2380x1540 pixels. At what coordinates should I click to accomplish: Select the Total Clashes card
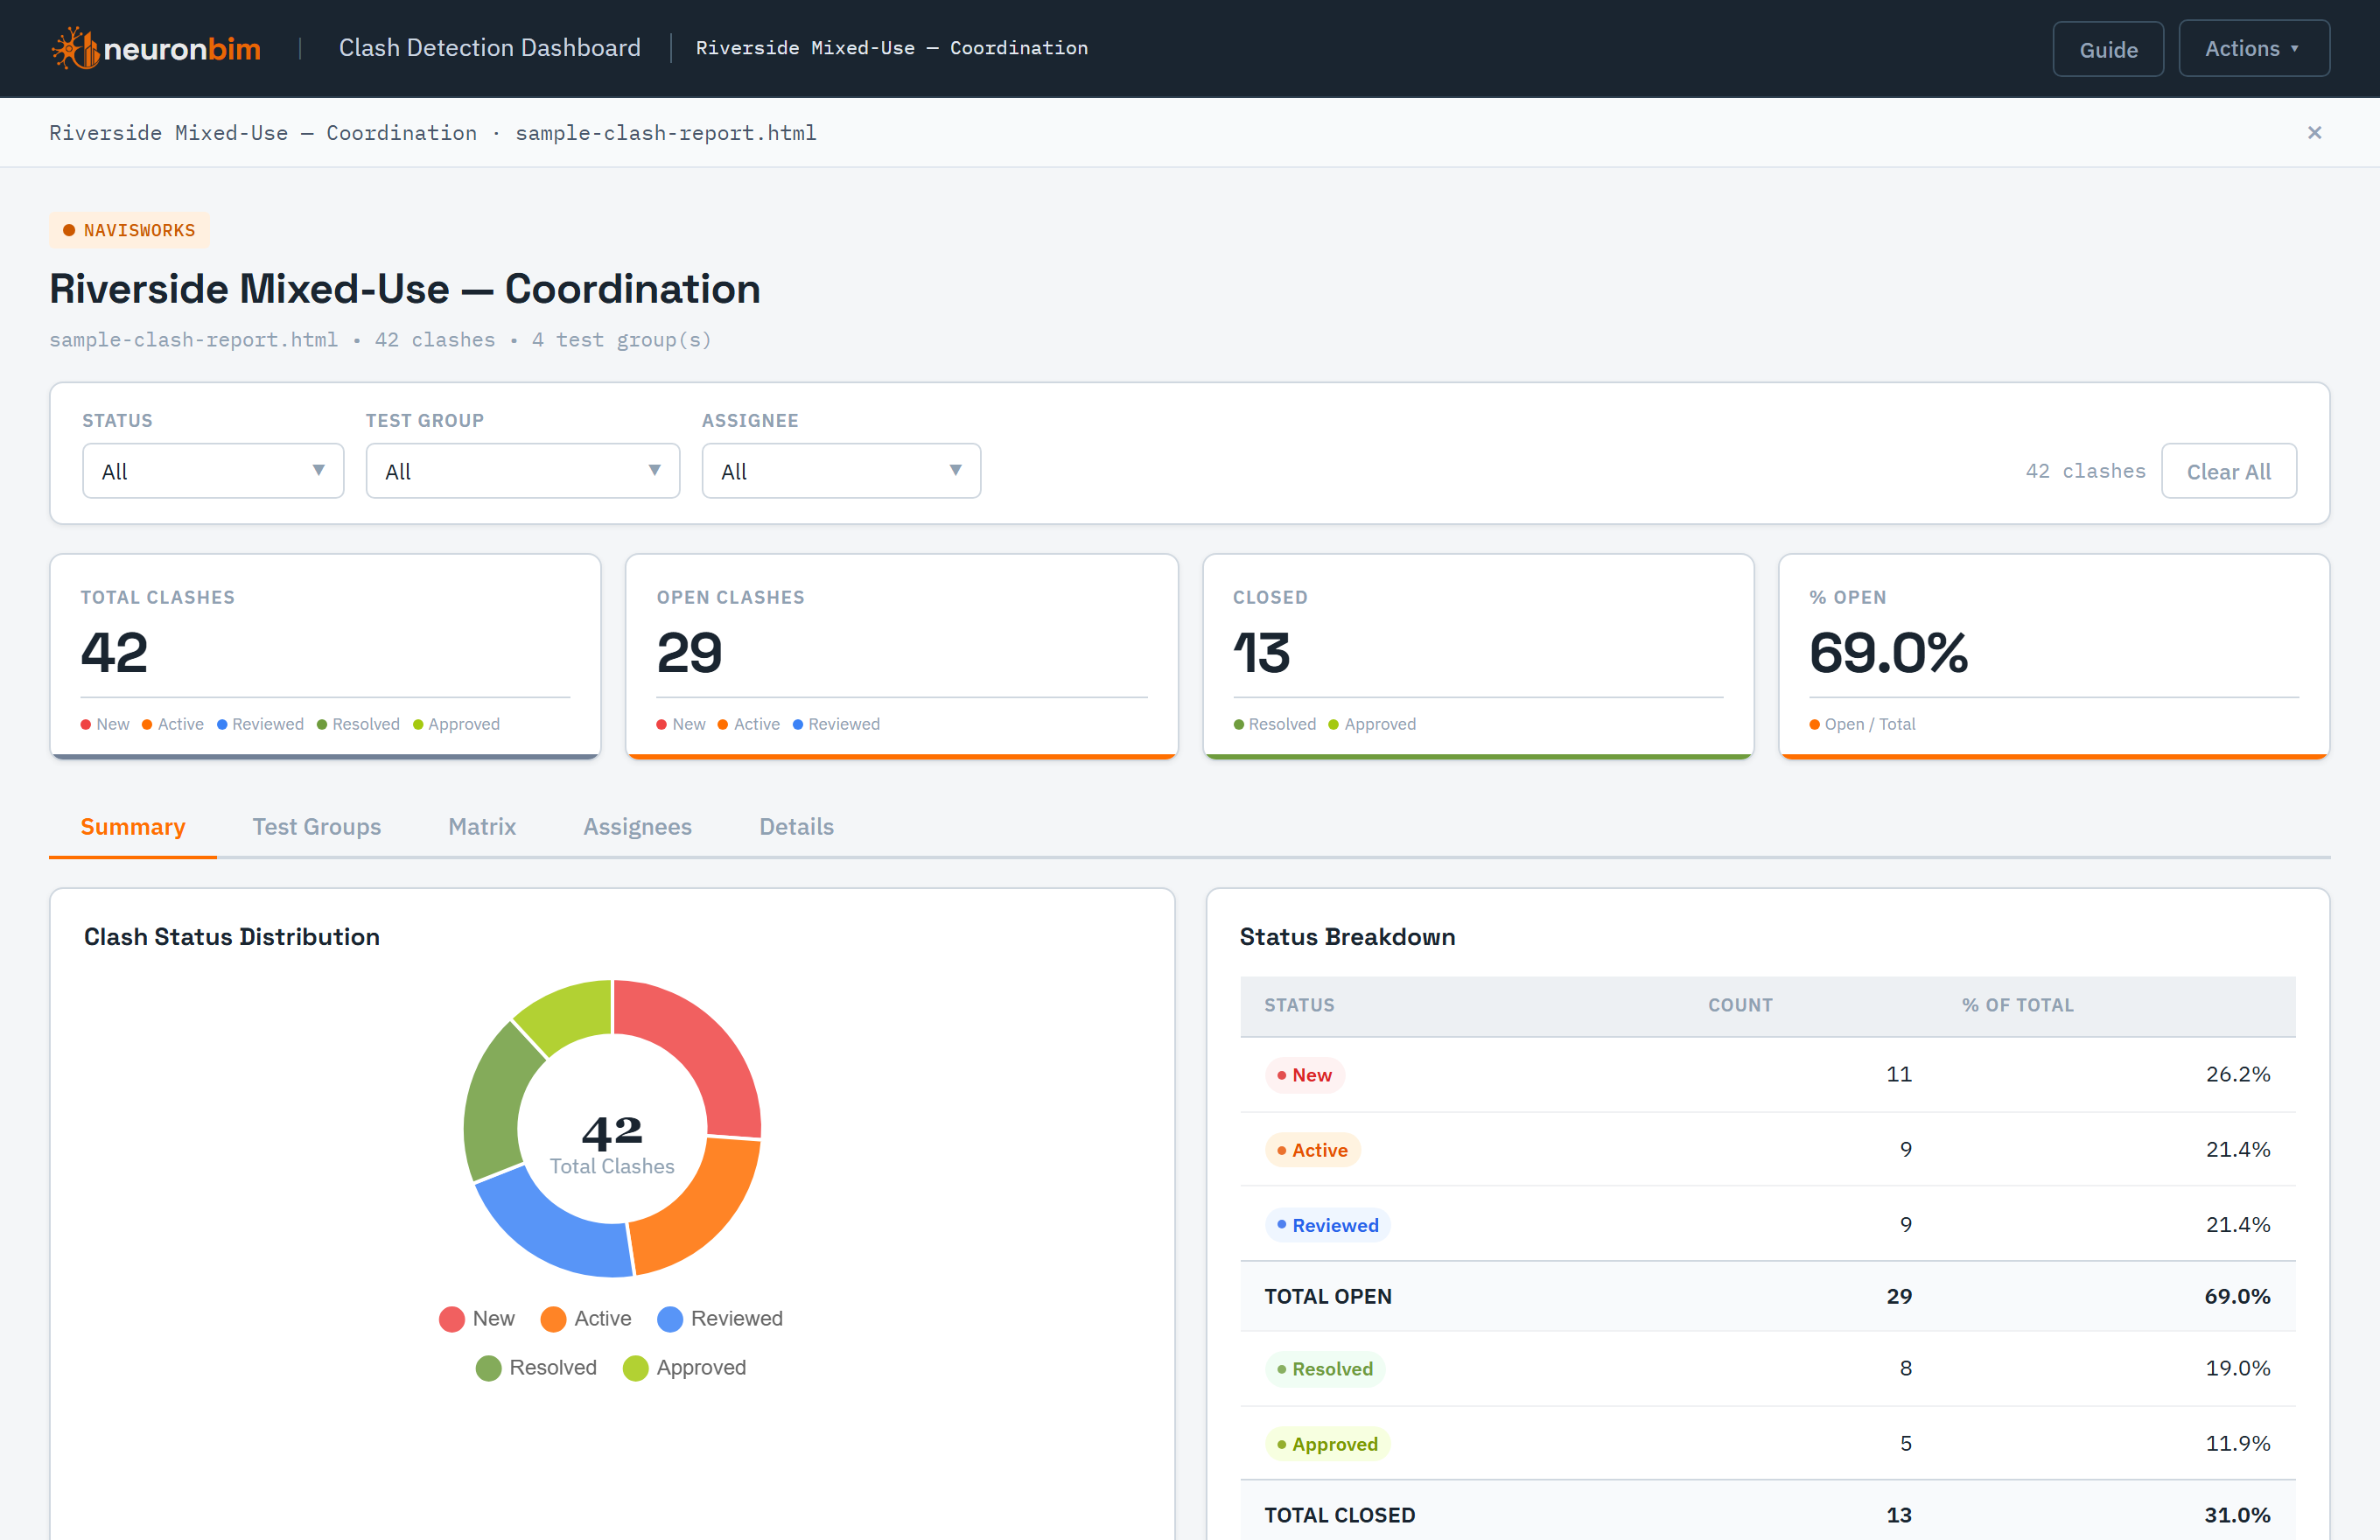click(325, 656)
